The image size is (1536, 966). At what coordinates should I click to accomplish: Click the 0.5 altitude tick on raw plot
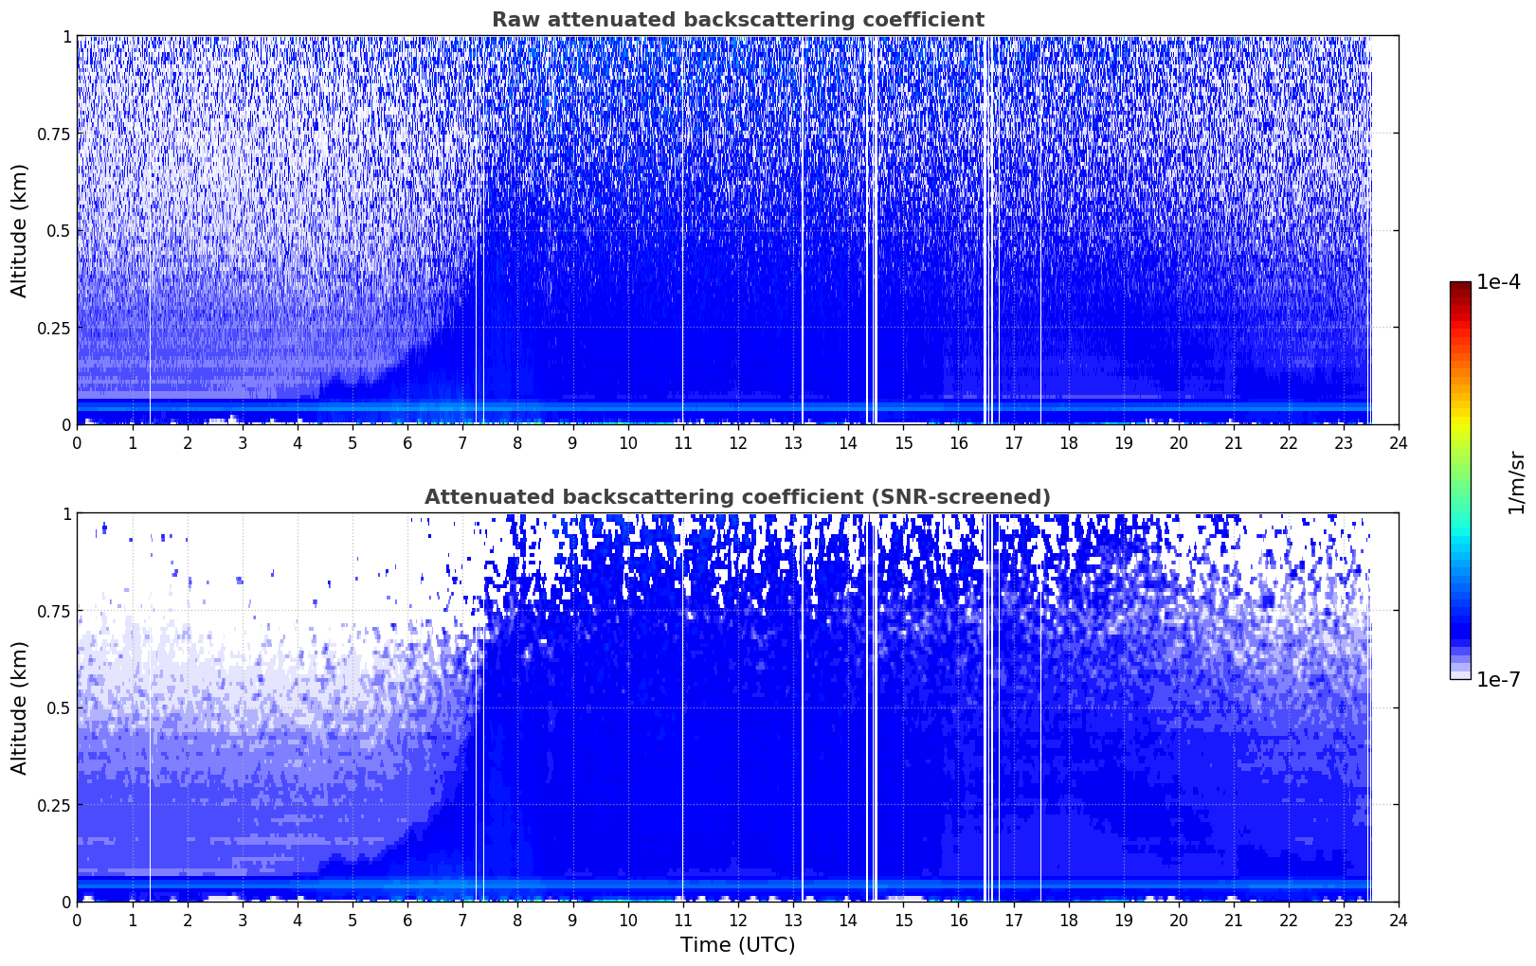pyautogui.click(x=59, y=230)
